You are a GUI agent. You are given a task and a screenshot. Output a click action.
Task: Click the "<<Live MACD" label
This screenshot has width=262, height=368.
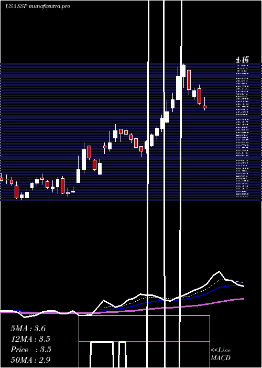click(x=221, y=354)
